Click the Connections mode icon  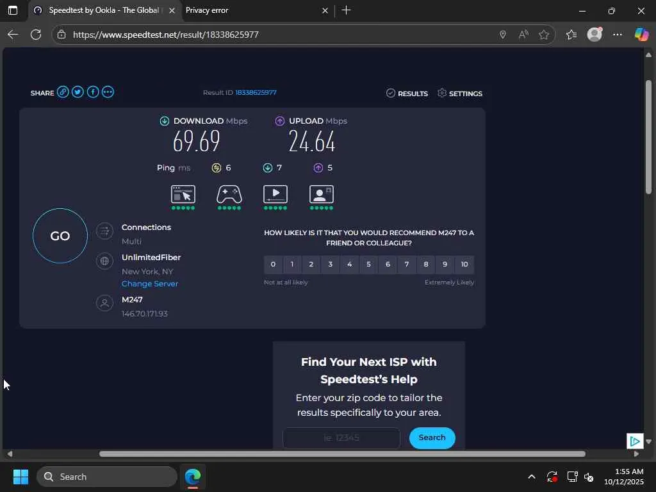tap(104, 231)
